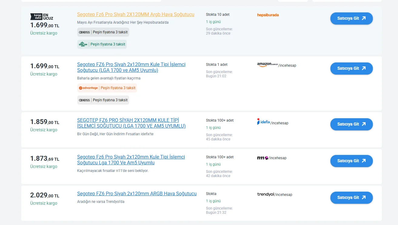Click the "45 dakika önce" update time
This screenshot has height=225, width=398.
pos(218,139)
